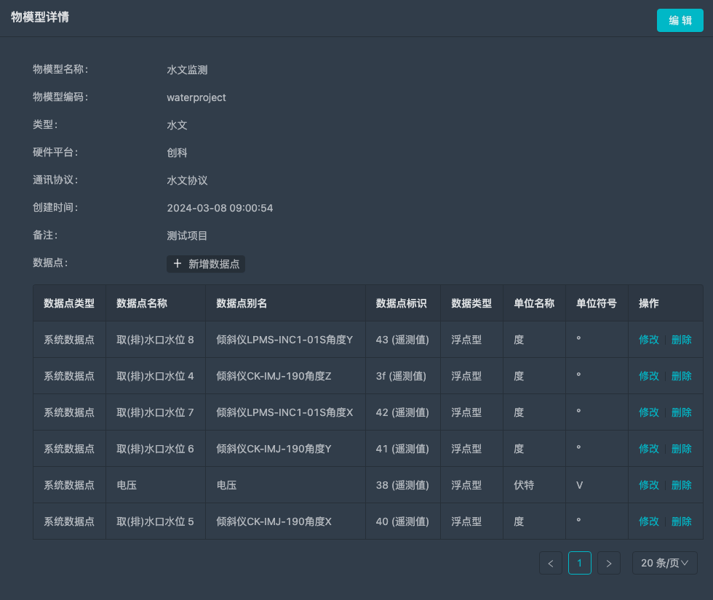Click 修改 for 取(排)水口水位 4

pyautogui.click(x=648, y=376)
